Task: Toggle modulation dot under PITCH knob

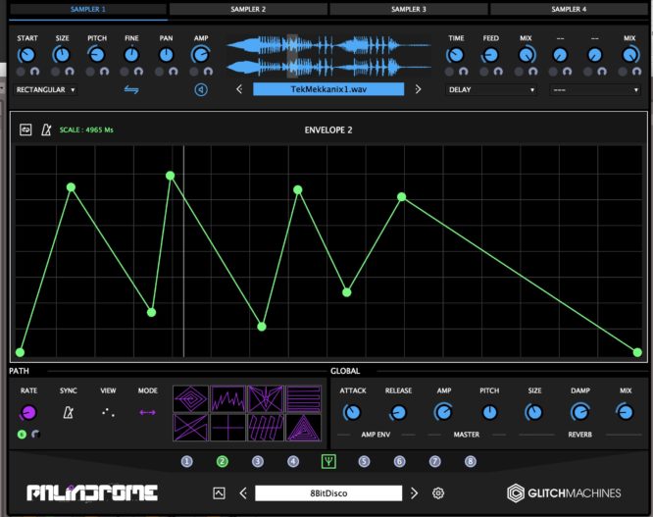Action: pos(90,72)
